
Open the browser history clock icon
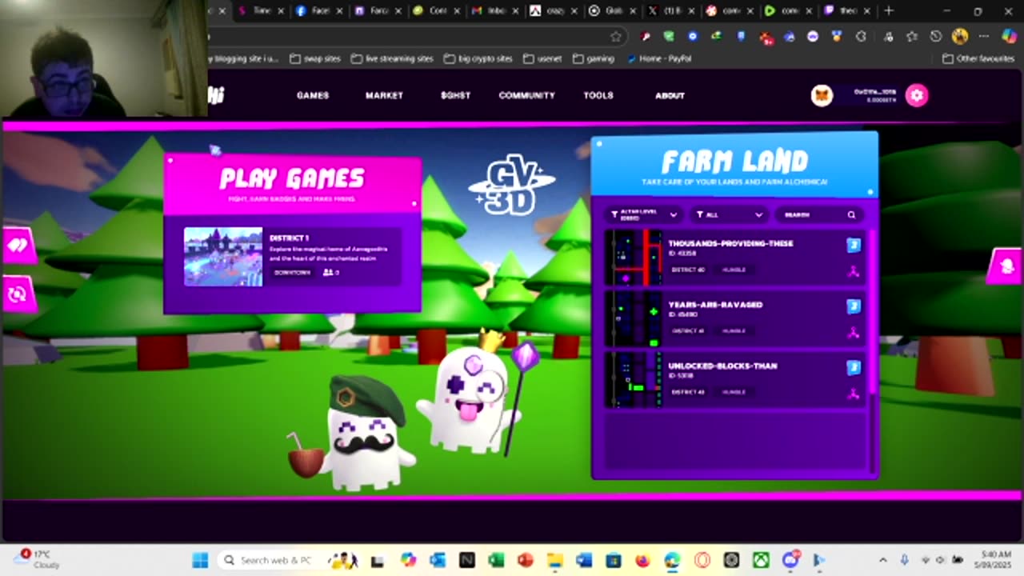[935, 36]
